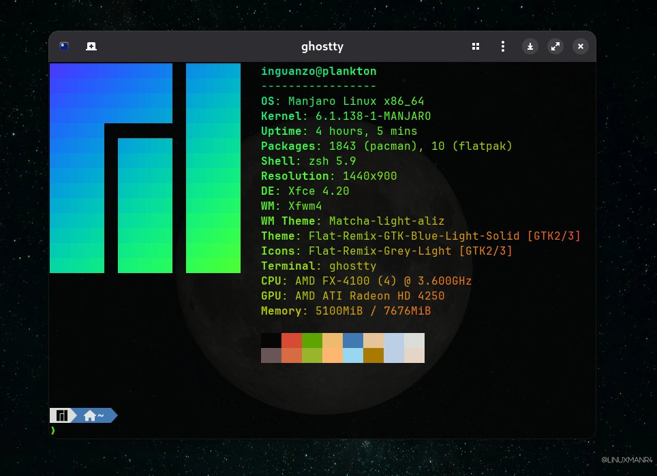
Task: Select the lime green color swatch
Action: 312,355
